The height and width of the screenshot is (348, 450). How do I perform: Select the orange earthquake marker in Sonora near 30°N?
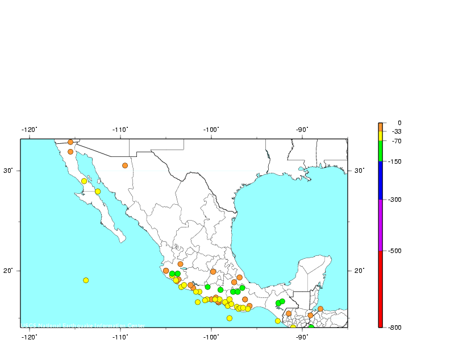click(x=125, y=165)
